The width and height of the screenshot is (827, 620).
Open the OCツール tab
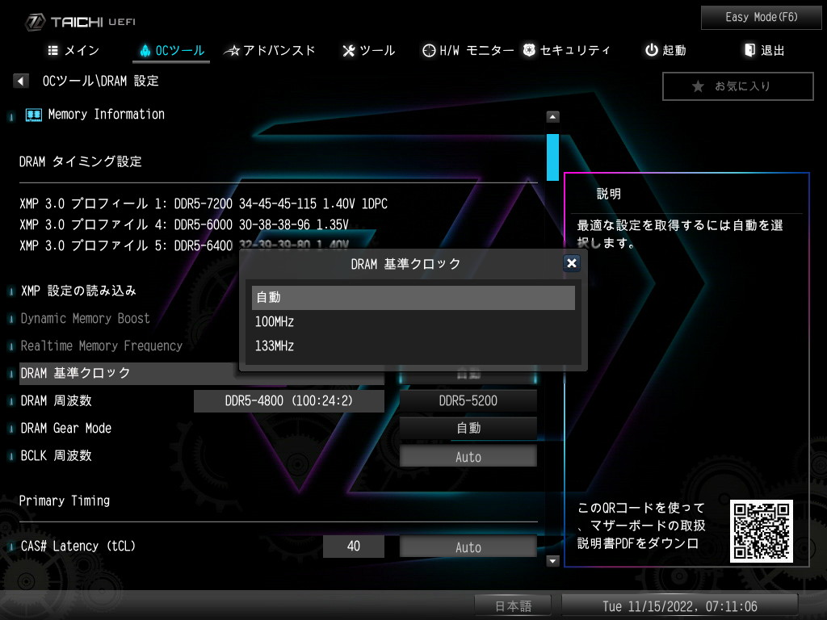[171, 51]
